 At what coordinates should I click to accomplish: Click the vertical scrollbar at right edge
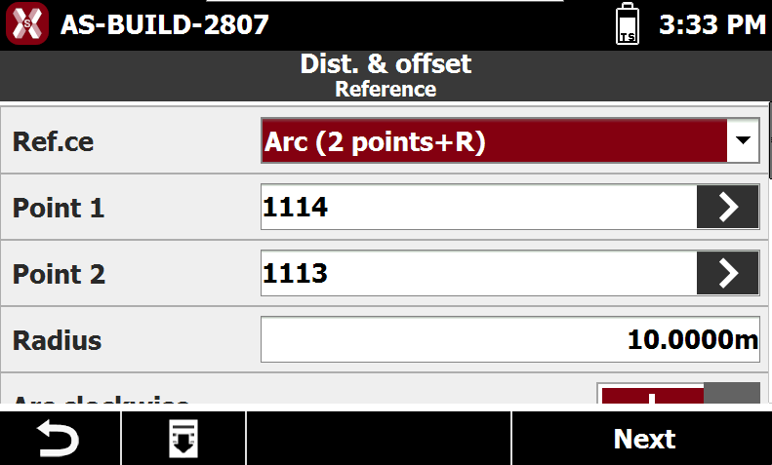click(769, 140)
